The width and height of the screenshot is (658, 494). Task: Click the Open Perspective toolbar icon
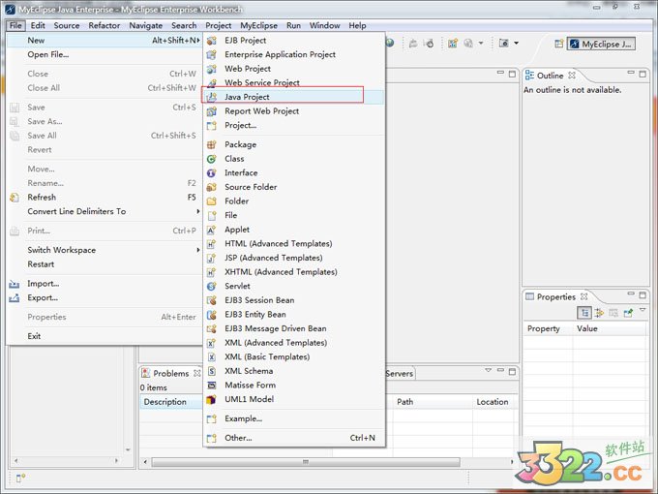(558, 45)
